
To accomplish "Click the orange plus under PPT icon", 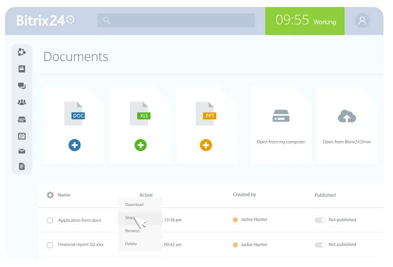I will [x=206, y=146].
